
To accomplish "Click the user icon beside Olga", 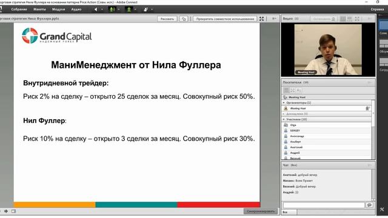I will tap(286, 125).
